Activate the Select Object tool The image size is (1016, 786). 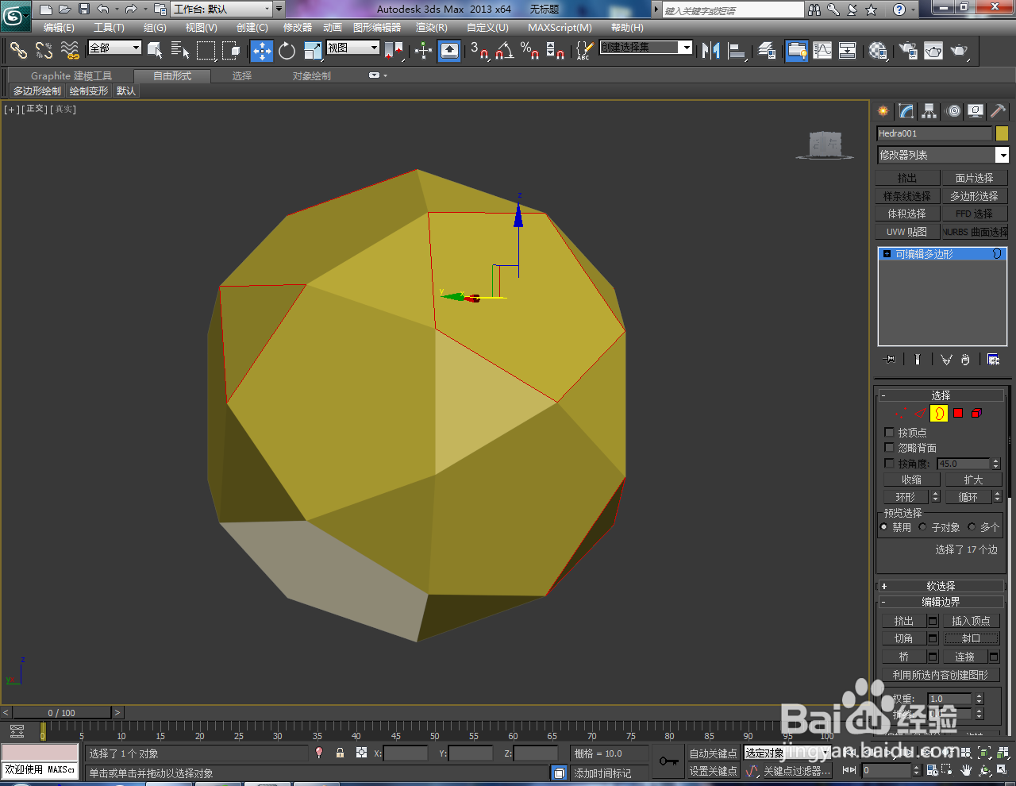click(x=155, y=51)
